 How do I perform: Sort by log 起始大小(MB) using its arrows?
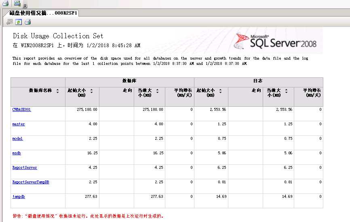pyautogui.click(x=220, y=91)
